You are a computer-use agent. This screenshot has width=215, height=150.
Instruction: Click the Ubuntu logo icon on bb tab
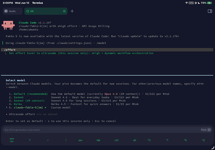pos(27,11)
